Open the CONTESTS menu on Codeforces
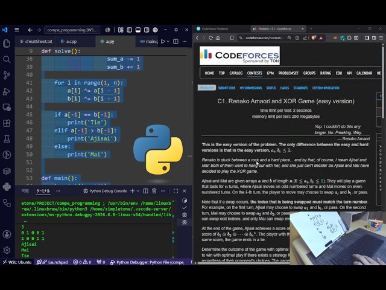The image size is (386, 290). tap(255, 73)
